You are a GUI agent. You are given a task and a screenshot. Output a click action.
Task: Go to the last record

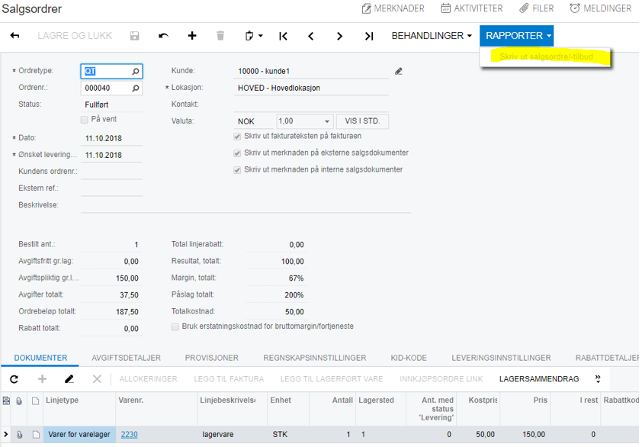click(369, 36)
